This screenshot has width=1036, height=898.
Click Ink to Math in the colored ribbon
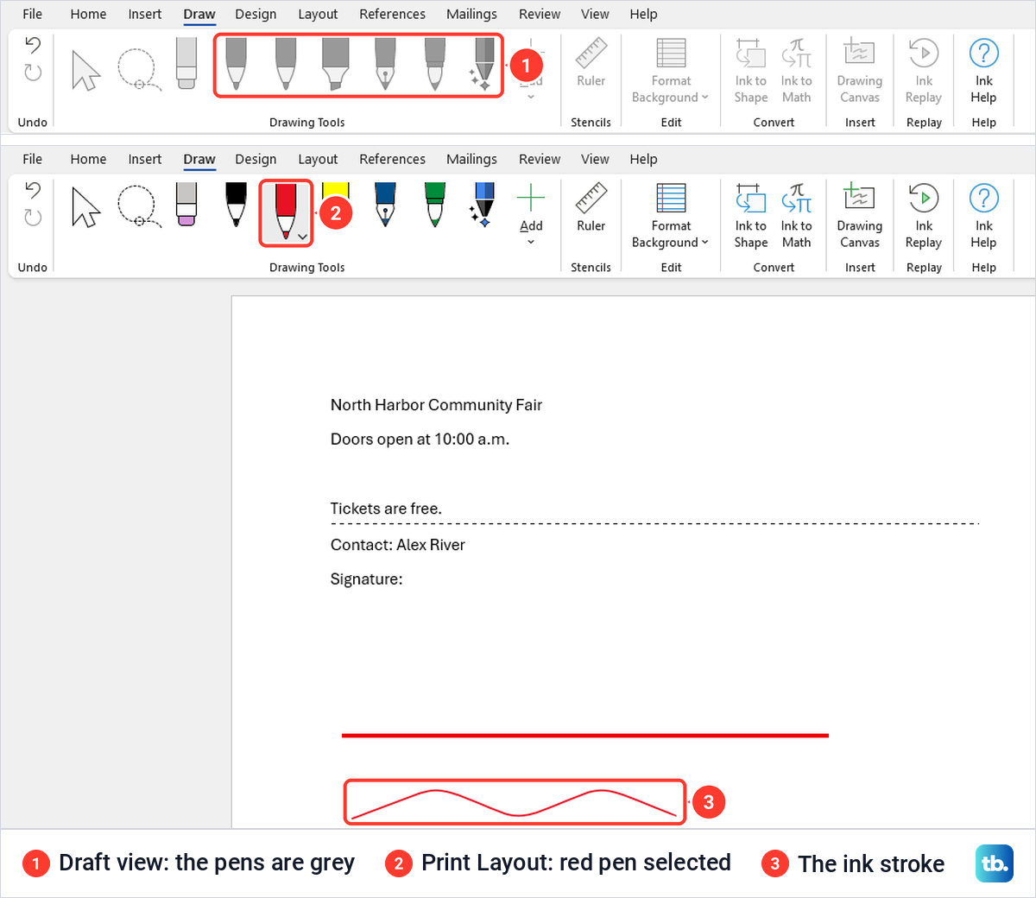(796, 216)
